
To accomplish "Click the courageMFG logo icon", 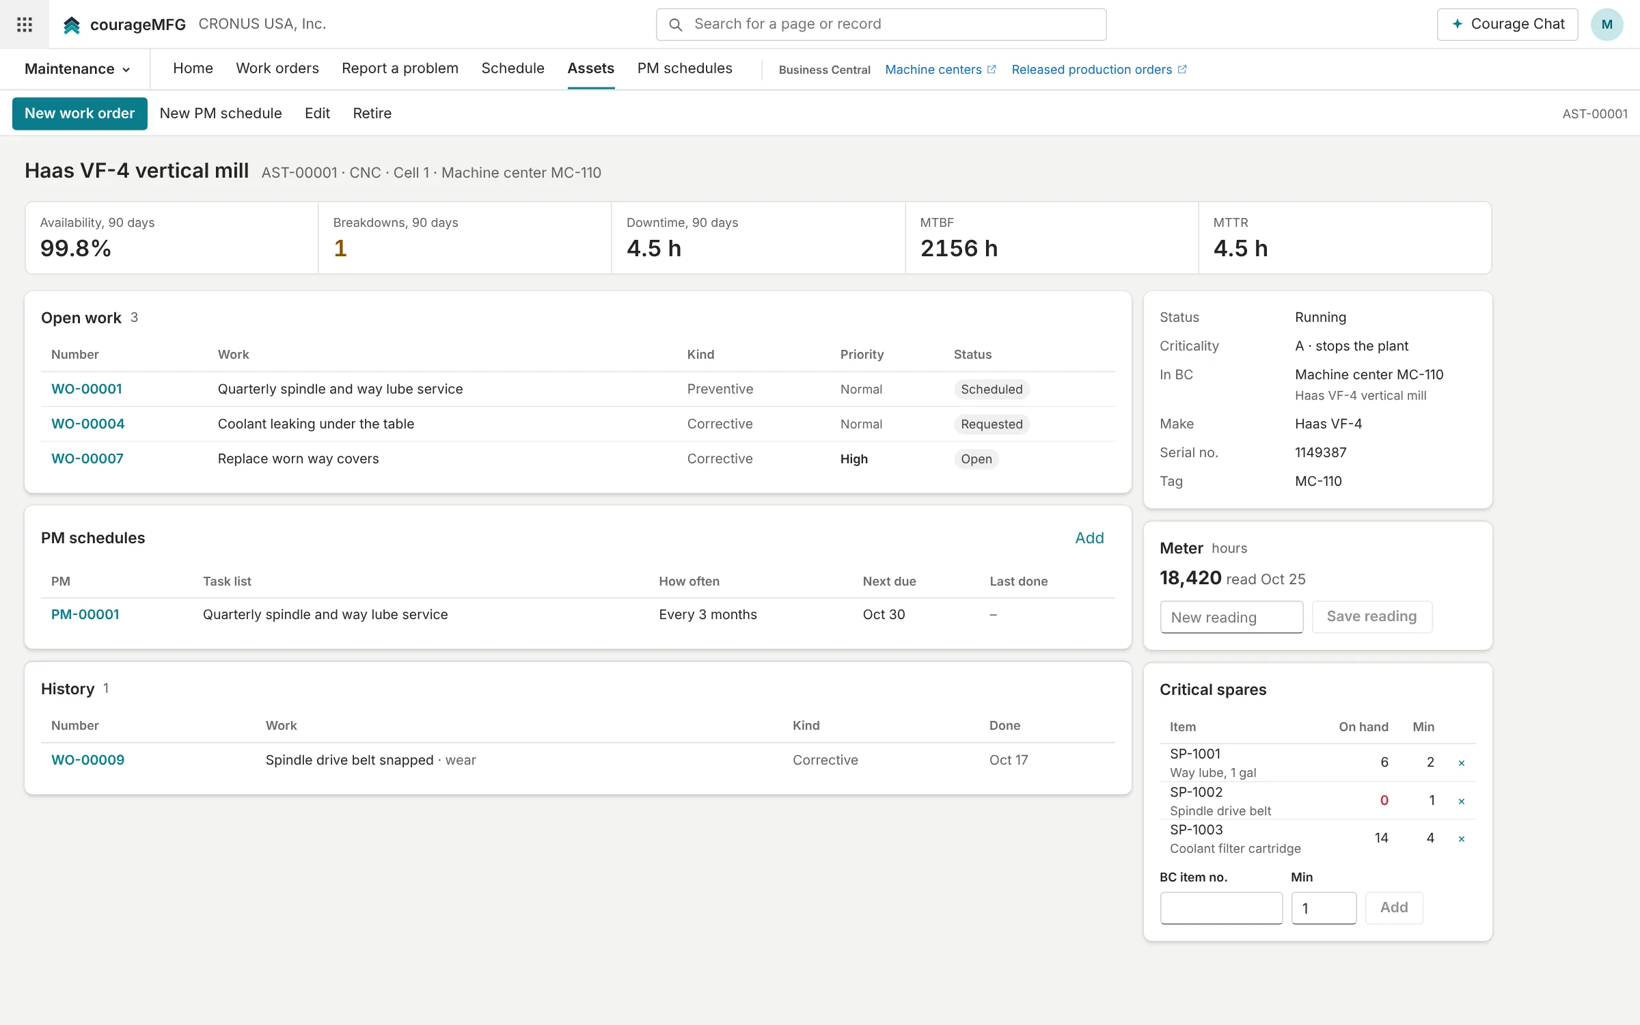I will pyautogui.click(x=71, y=25).
